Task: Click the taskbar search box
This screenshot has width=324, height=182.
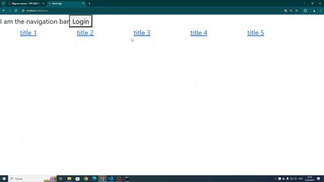Action: (x=32, y=178)
